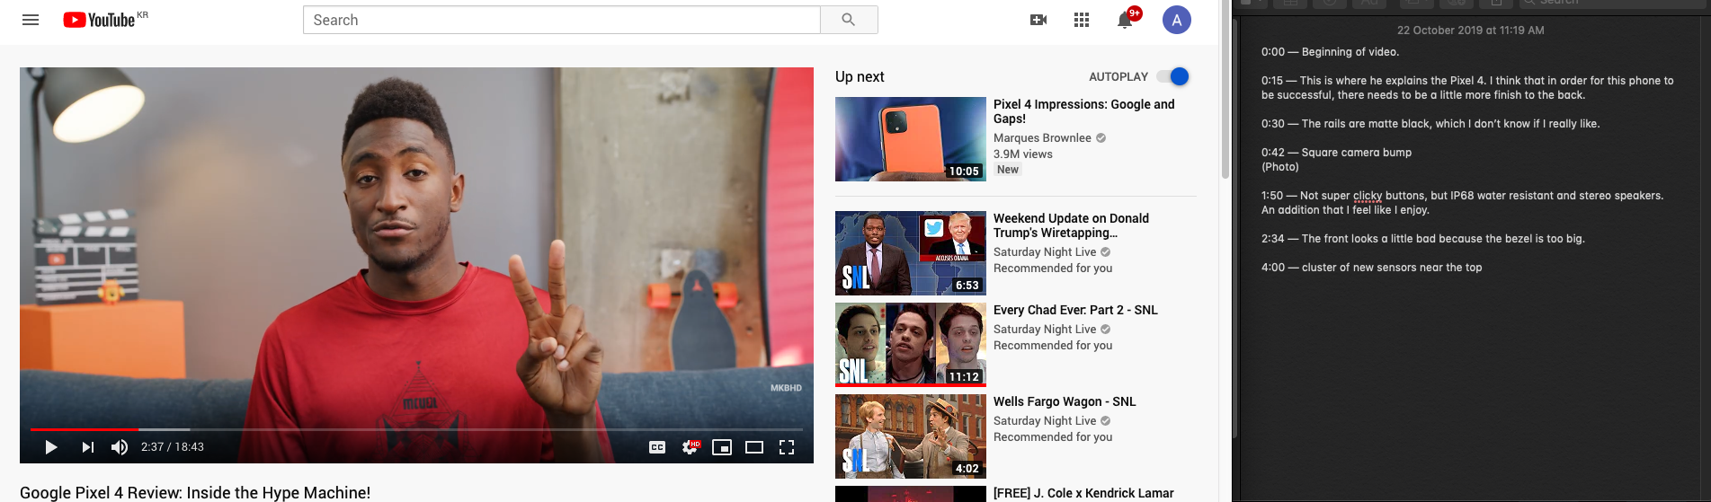The width and height of the screenshot is (1711, 502).
Task: Open '[FREE] J. Cole x Kendrick Lamar' title
Action: point(1083,493)
